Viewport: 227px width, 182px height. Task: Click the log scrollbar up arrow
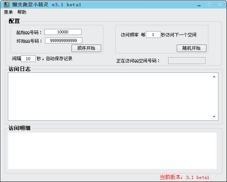[x=214, y=77]
